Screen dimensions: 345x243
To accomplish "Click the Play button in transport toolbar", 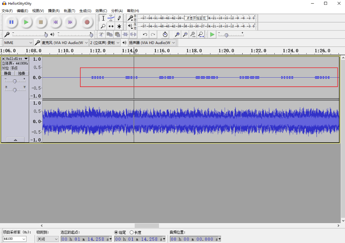I will click(26, 22).
